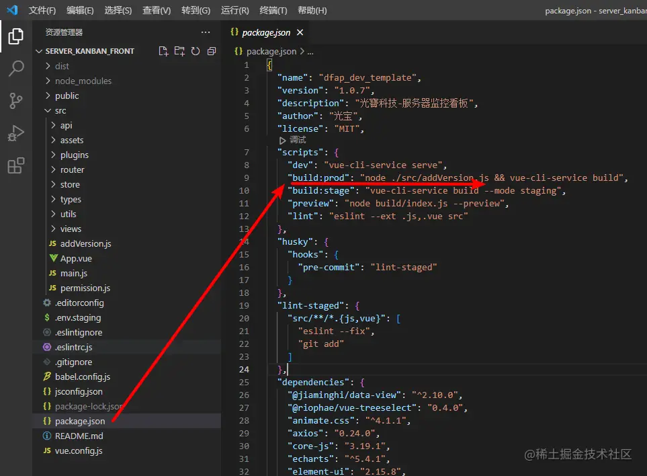Click line number 9 in gutter
Viewport: 647px width, 476px height.
coord(247,177)
